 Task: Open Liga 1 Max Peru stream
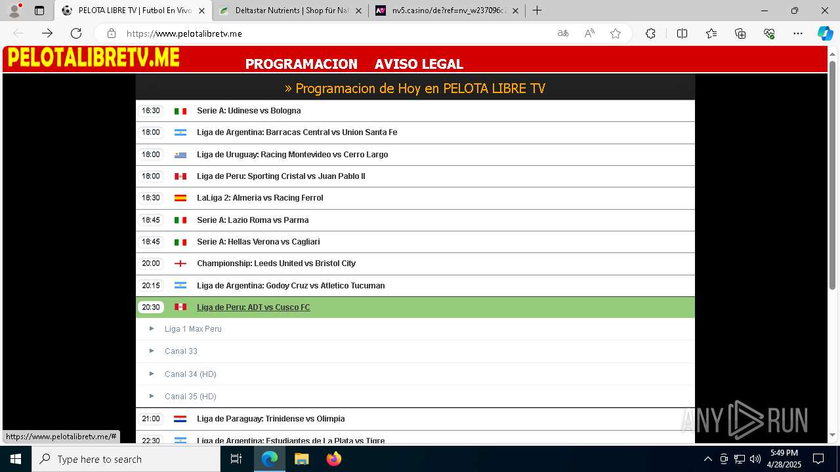[x=193, y=329]
